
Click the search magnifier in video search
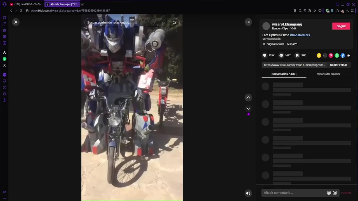point(174,23)
